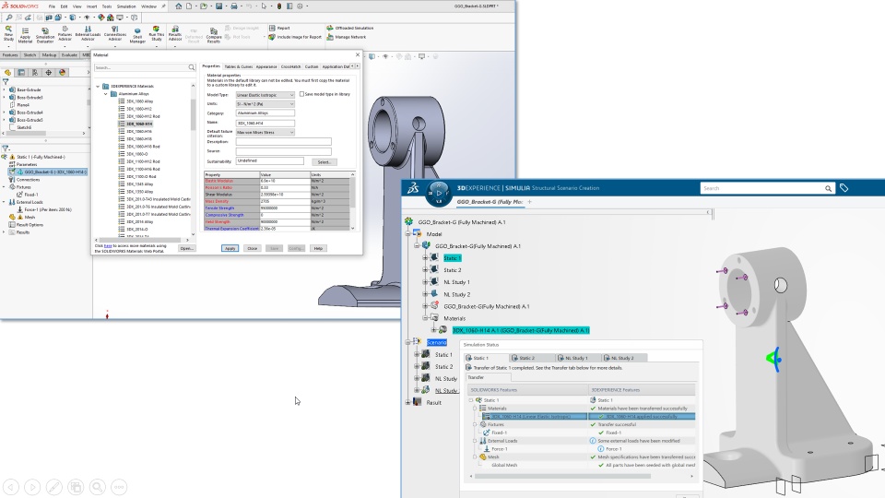Select Force-1 under External Loads in SOLIDWORKS tree
Viewport: 885px width, 498px height.
click(x=47, y=209)
